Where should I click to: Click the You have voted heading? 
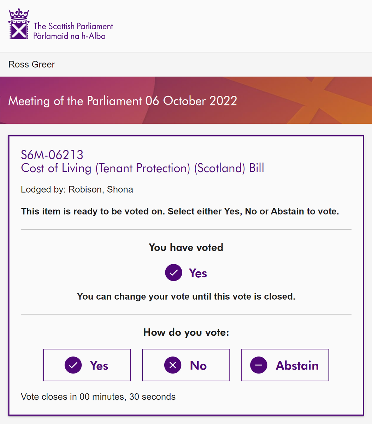186,247
